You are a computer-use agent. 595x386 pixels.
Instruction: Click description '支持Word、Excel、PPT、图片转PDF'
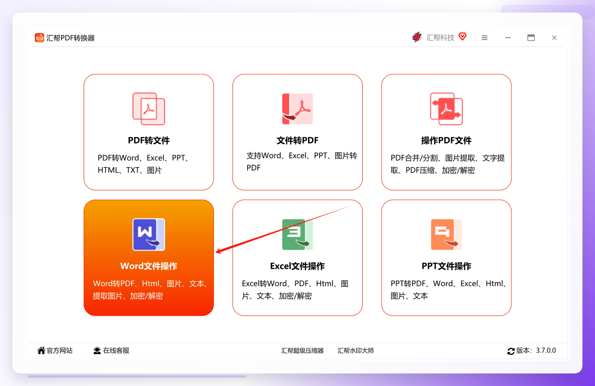(x=302, y=162)
